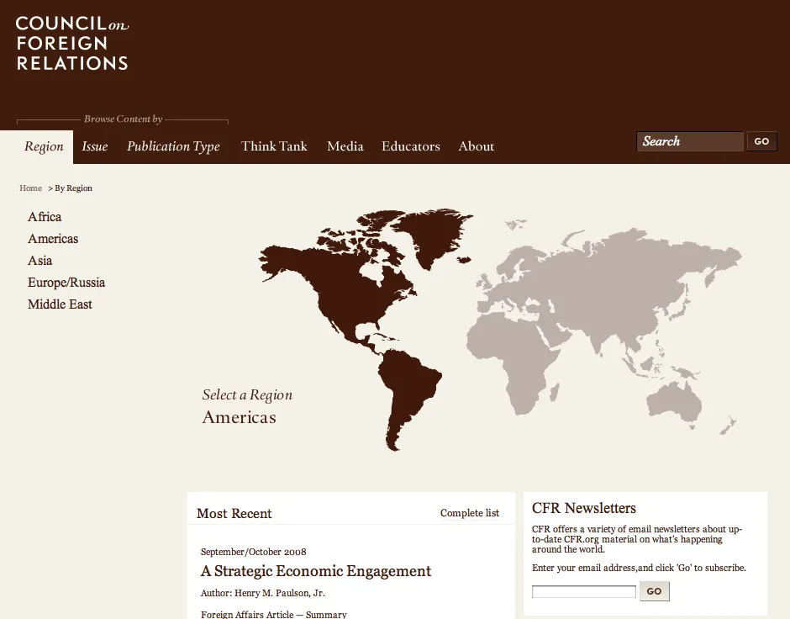The width and height of the screenshot is (790, 619).
Task: Open the About menu item
Action: click(477, 146)
